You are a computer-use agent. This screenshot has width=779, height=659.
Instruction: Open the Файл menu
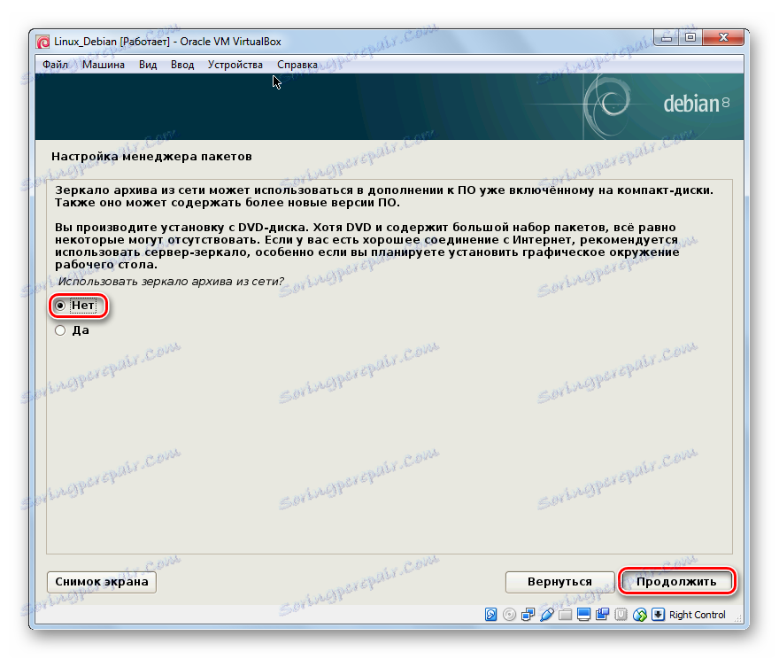tap(55, 65)
